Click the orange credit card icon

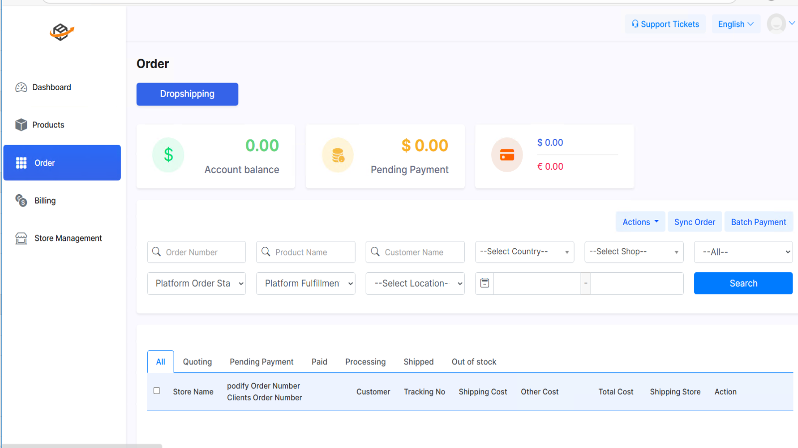(x=507, y=155)
